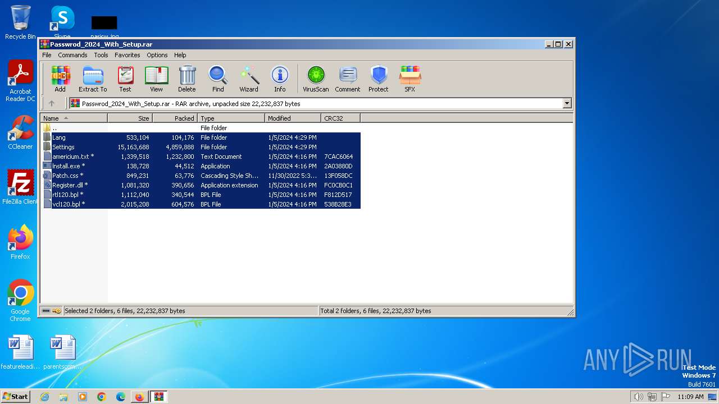Open the Options menu
The image size is (719, 404).
(x=157, y=55)
